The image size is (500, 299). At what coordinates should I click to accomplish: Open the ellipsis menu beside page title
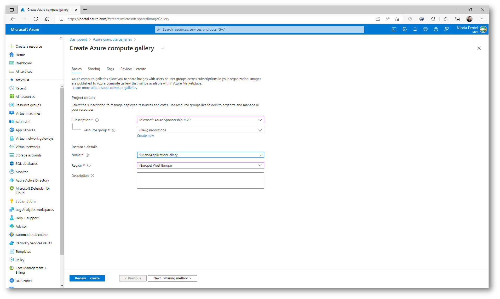[163, 48]
